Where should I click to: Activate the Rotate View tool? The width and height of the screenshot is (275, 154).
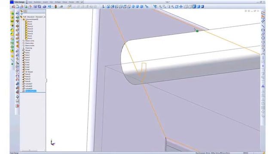click(x=177, y=7)
